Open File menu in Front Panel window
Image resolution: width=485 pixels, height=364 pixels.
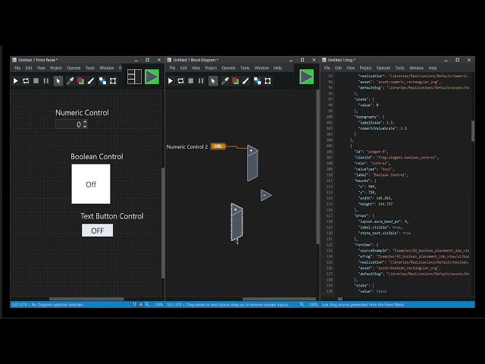17,67
